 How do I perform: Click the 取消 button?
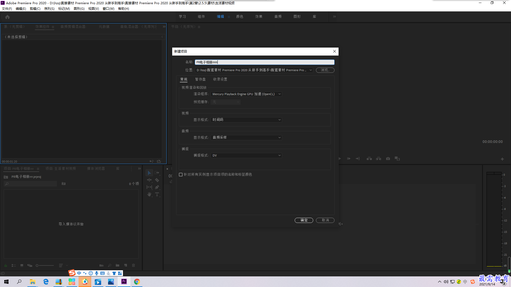pos(325,220)
